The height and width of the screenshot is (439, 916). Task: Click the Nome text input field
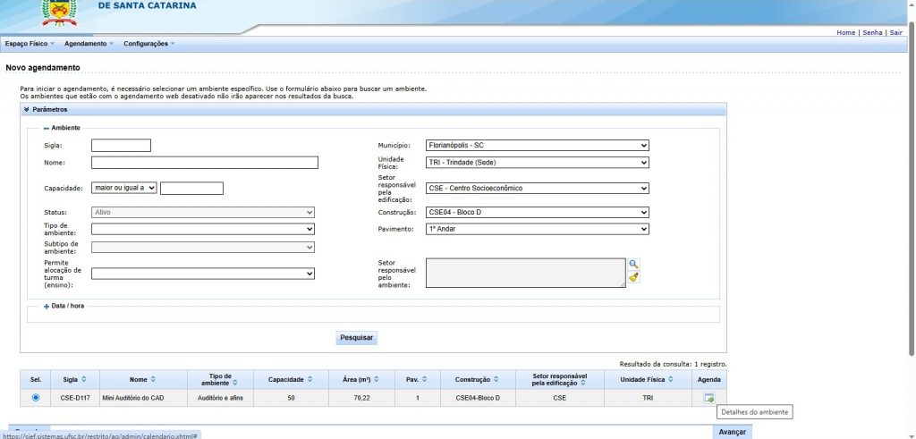[x=205, y=163]
